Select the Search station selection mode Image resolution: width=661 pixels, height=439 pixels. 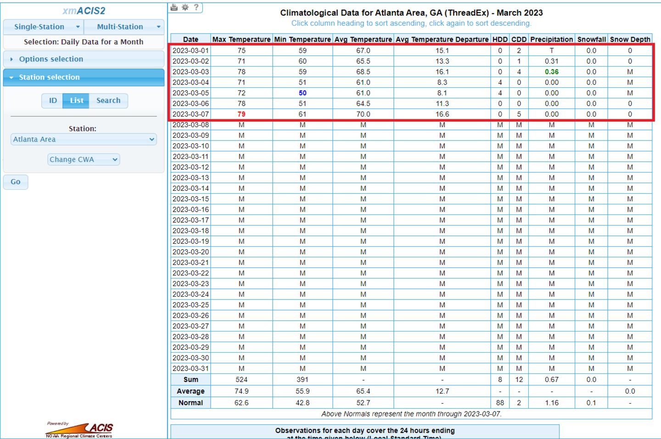(108, 101)
